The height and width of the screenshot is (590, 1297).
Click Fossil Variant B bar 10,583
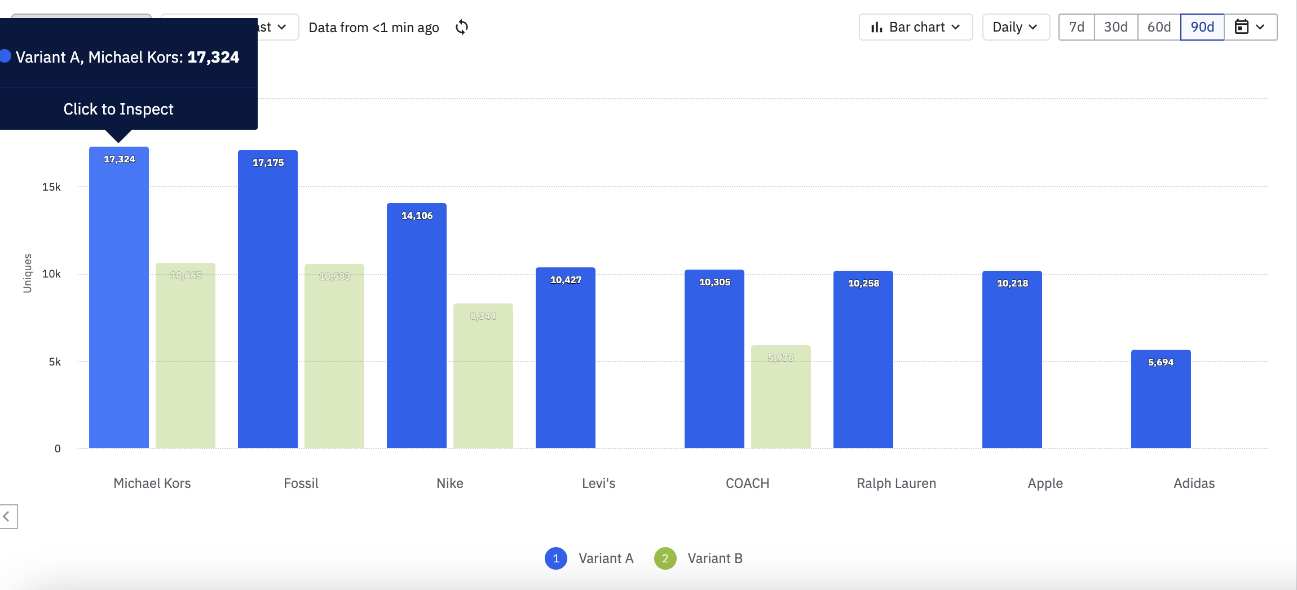pos(334,356)
